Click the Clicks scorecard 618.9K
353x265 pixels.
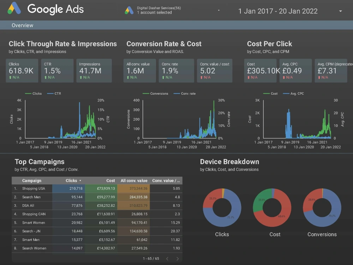pos(22,71)
